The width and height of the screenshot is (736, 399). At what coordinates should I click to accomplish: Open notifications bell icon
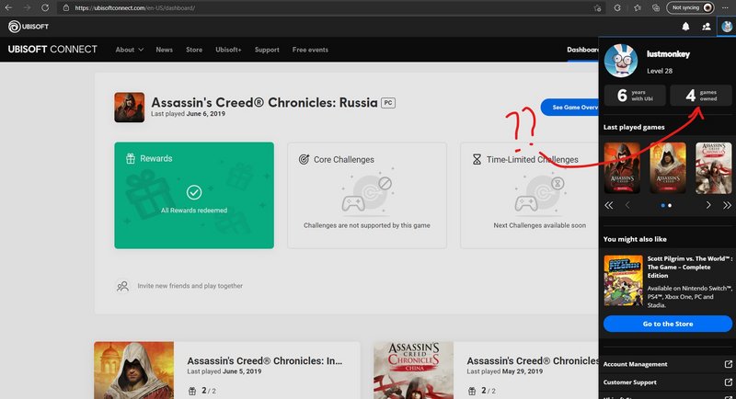tap(685, 27)
